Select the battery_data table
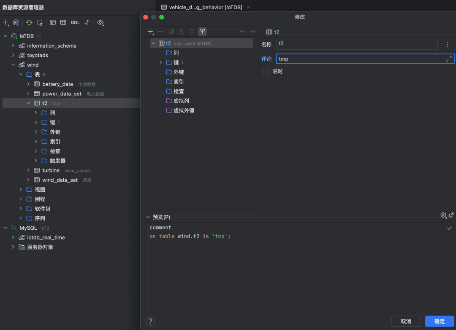 57,84
